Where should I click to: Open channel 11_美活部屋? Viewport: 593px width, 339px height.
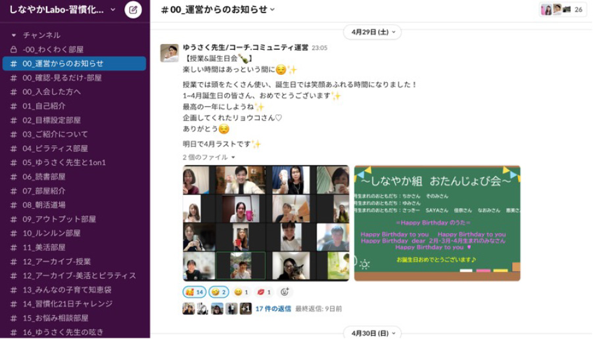pyautogui.click(x=74, y=248)
